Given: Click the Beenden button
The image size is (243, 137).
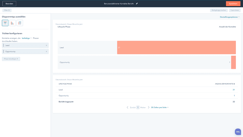Looking at the screenshot, I should (x=9, y=3).
